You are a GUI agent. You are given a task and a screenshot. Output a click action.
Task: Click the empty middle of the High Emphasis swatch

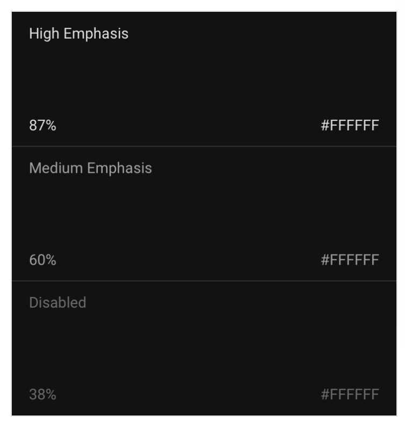(204, 79)
